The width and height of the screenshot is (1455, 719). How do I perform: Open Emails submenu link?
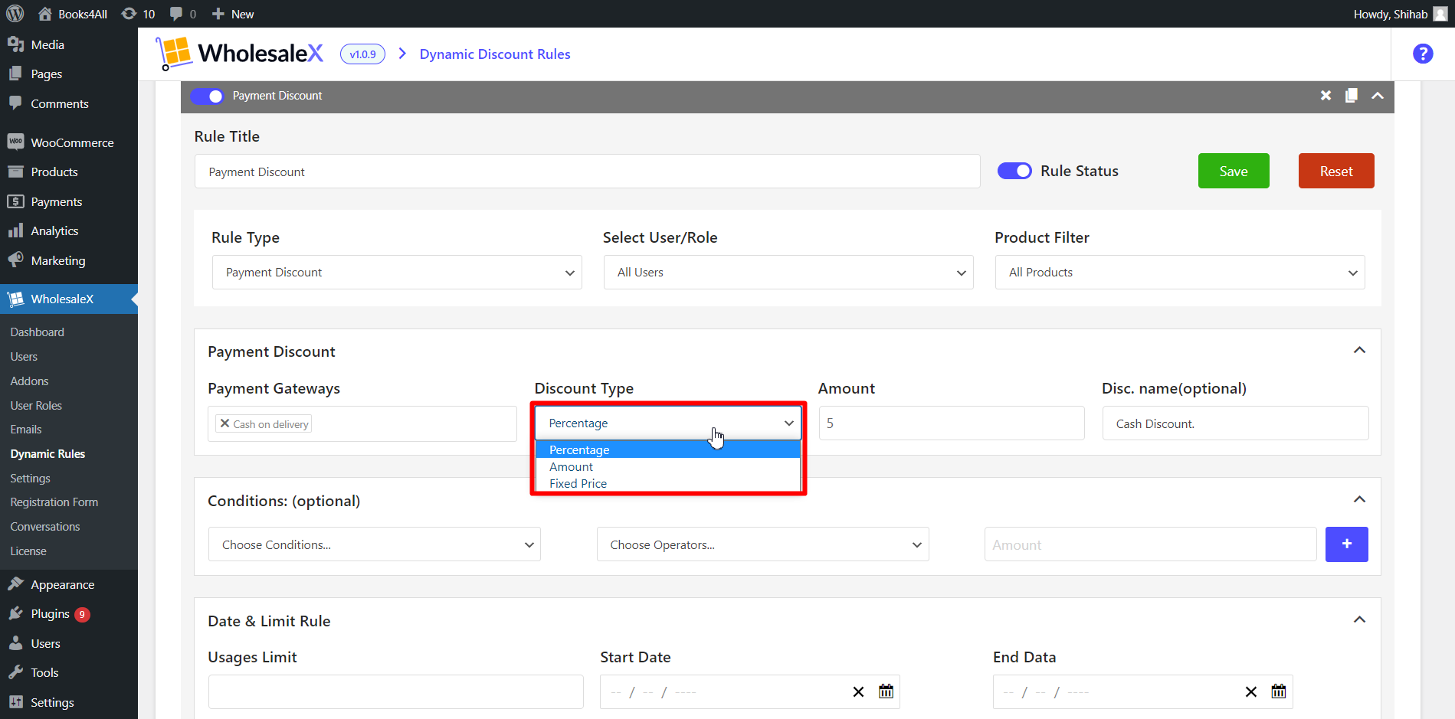(x=26, y=430)
